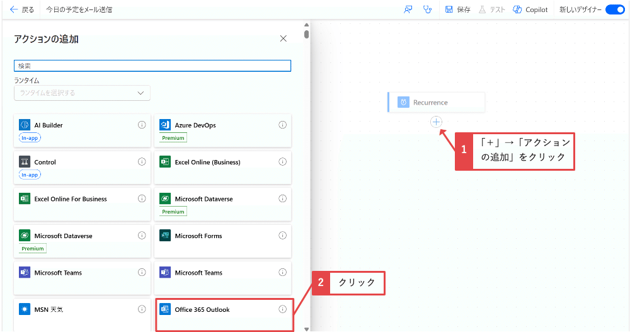This screenshot has width=630, height=332.
Task: Select Excel Online For Business connector
Action: point(82,205)
